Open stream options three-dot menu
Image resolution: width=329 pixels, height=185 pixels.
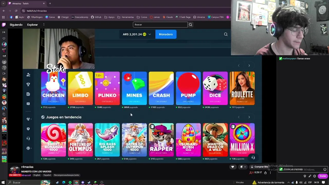[x=270, y=173]
